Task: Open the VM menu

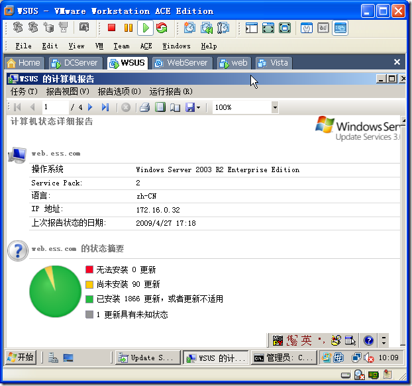Action: 99,46
